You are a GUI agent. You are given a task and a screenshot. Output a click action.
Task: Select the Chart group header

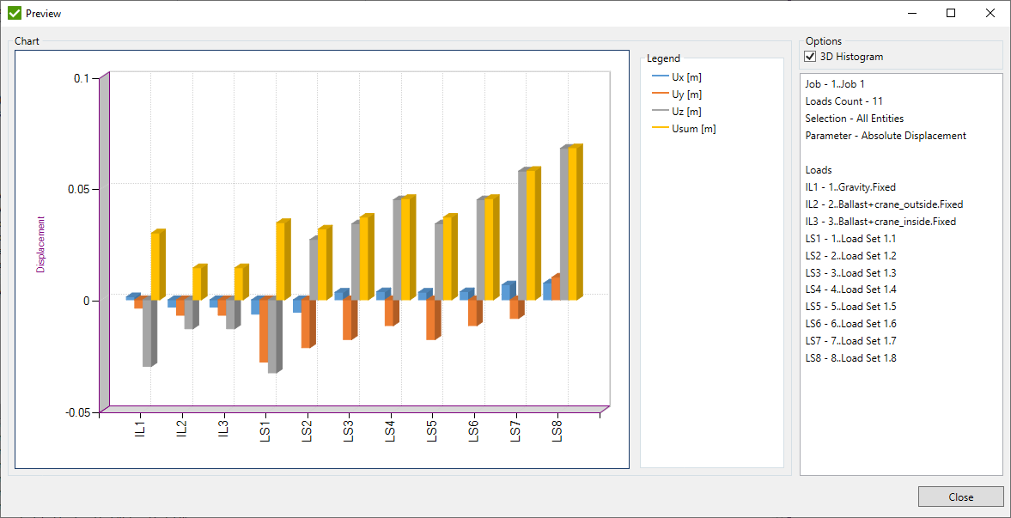pos(27,40)
